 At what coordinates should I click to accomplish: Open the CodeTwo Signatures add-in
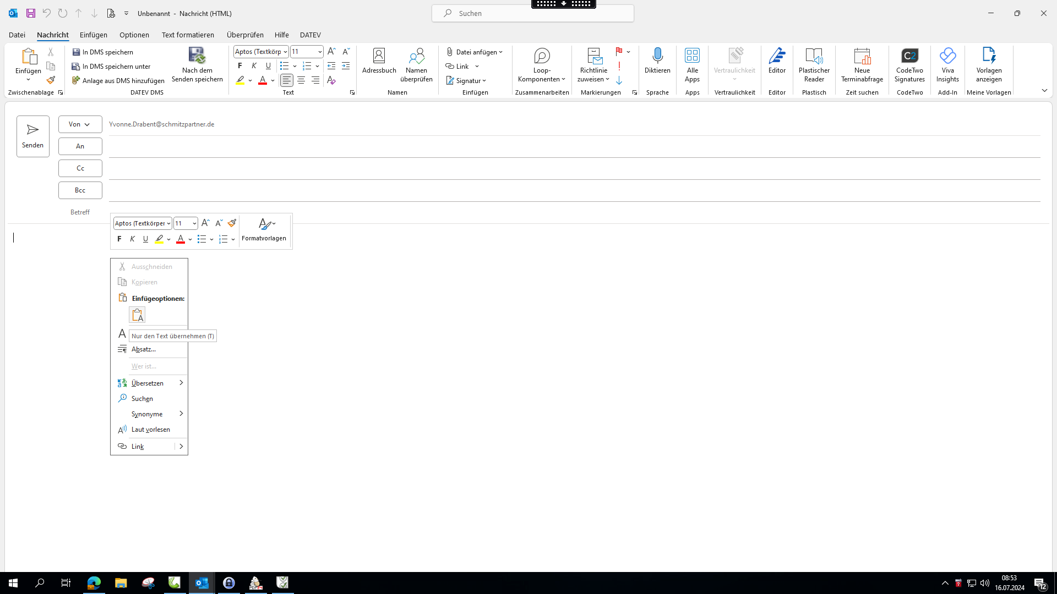coord(909,56)
